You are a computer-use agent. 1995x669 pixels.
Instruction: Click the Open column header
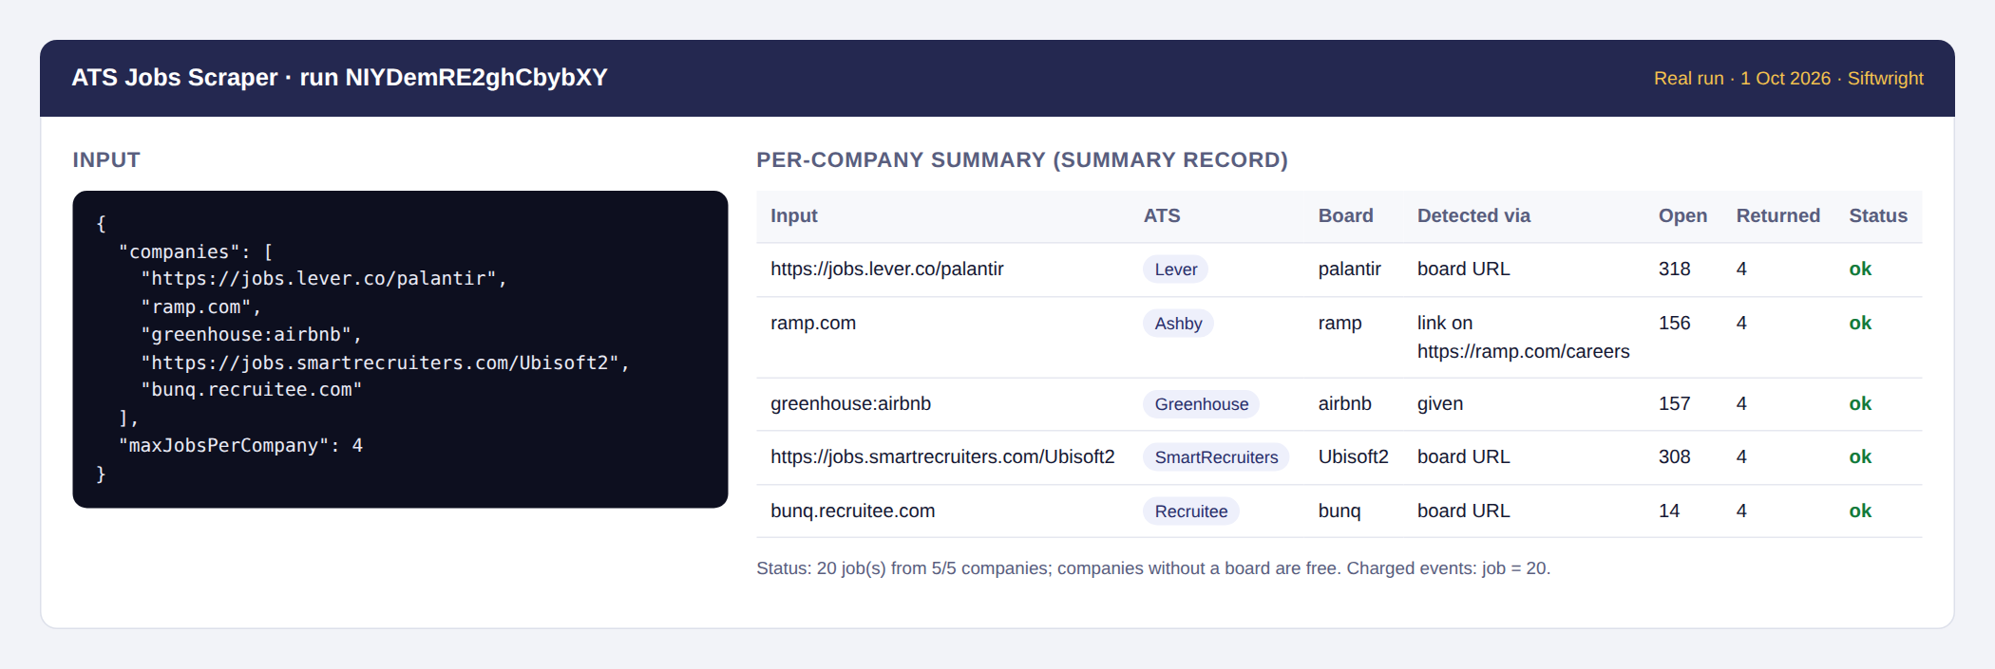point(1682,216)
